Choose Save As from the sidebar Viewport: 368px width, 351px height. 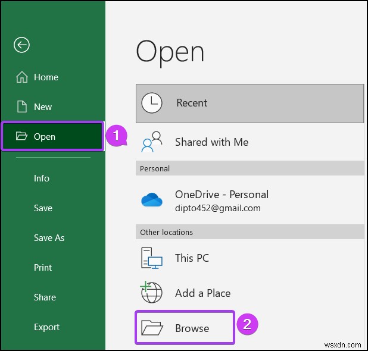pos(53,238)
